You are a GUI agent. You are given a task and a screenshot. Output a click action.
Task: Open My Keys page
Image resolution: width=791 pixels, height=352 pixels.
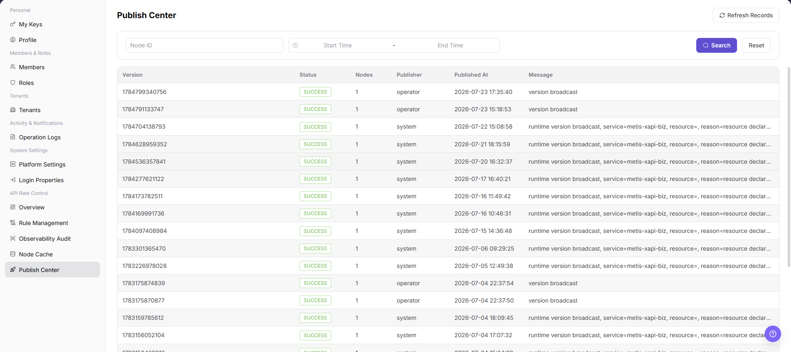coord(52,24)
